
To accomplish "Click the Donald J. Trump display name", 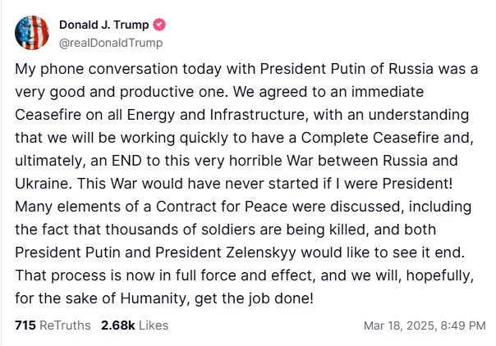I will tap(103, 25).
